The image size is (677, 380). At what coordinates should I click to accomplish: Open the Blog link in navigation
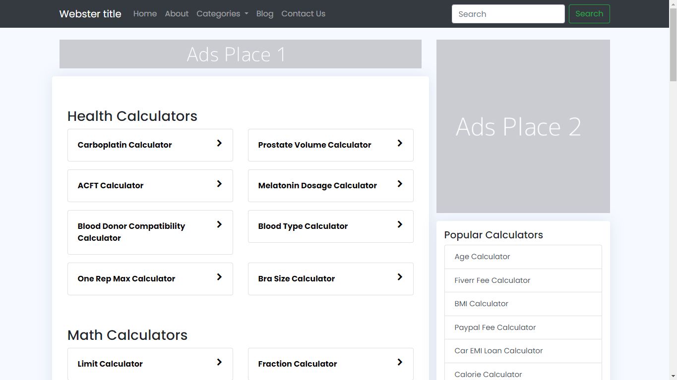265,14
